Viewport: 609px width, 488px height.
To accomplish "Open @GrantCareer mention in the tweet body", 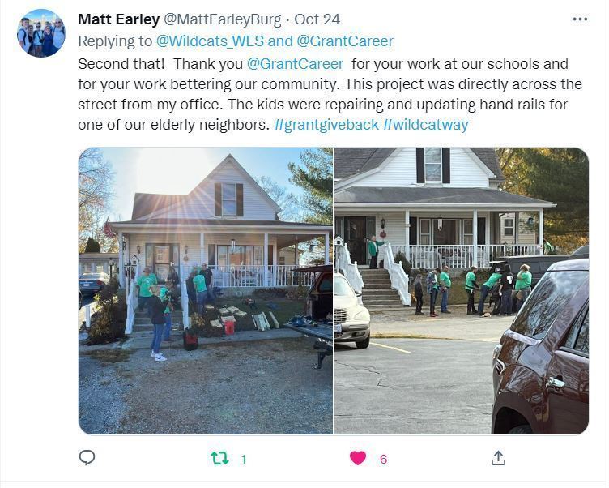I will (x=295, y=64).
